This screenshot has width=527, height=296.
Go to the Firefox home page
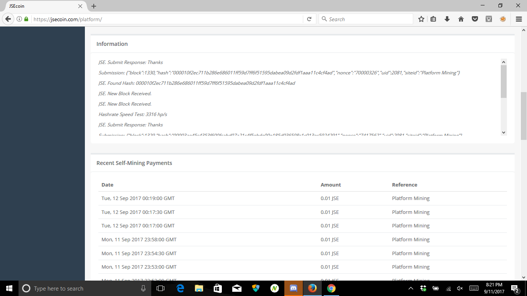(461, 19)
